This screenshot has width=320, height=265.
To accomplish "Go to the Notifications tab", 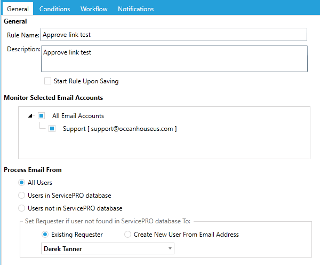I will coord(135,9).
